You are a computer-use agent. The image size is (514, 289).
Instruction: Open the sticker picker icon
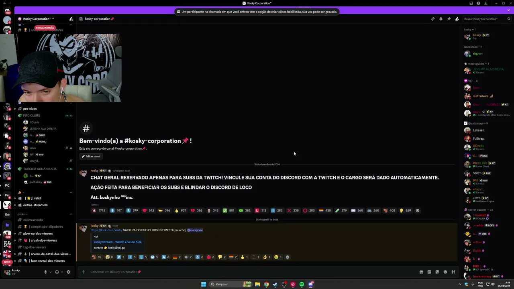[437, 272]
